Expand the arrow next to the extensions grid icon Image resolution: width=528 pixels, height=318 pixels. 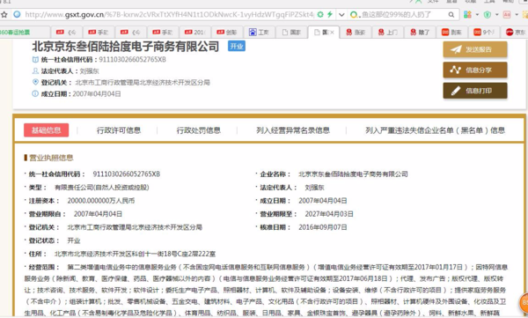tap(477, 14)
